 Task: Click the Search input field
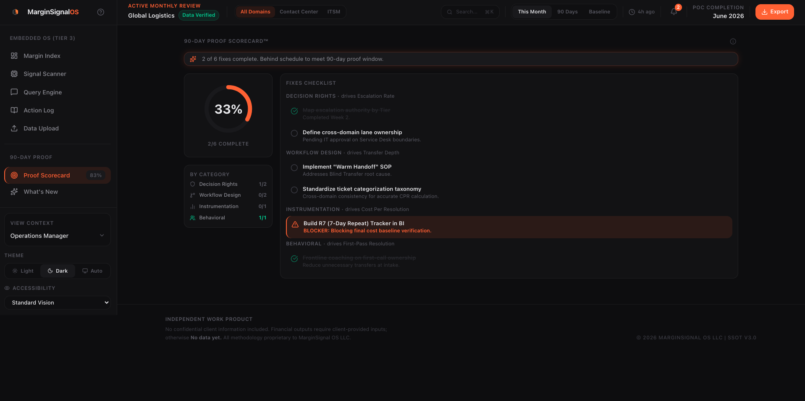click(x=466, y=12)
